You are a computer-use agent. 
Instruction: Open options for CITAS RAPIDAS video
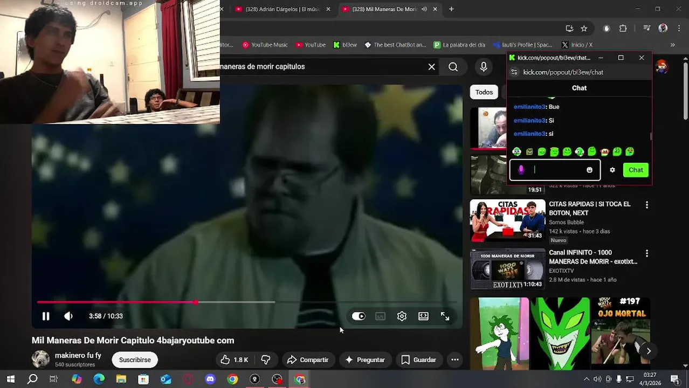[647, 205]
